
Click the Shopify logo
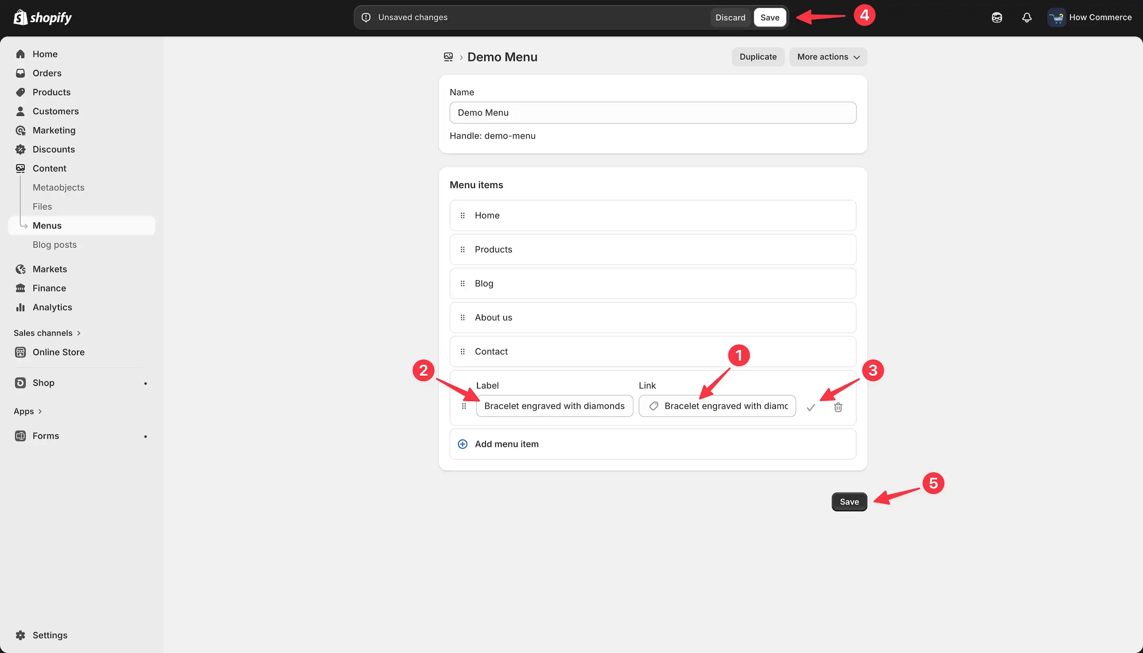(x=42, y=17)
